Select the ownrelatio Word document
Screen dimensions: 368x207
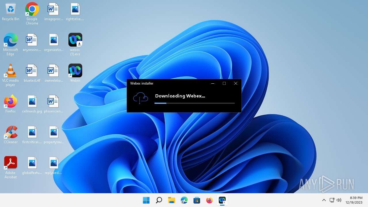coord(53,74)
